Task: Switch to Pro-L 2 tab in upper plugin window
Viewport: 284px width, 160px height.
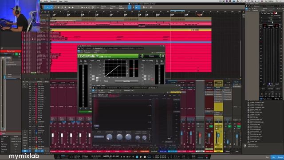Action: (x=140, y=48)
